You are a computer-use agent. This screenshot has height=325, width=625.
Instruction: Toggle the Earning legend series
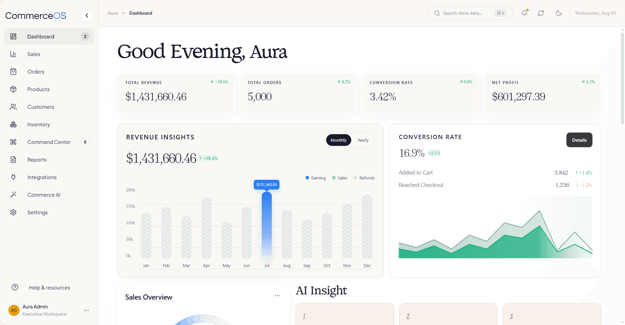point(316,178)
